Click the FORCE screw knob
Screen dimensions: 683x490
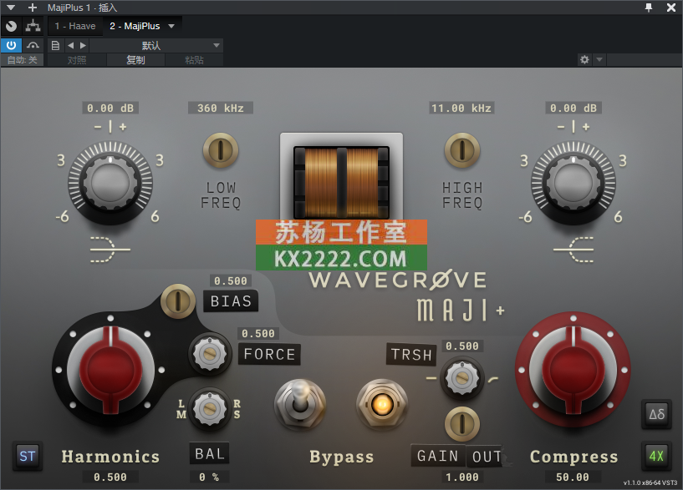[x=210, y=354]
